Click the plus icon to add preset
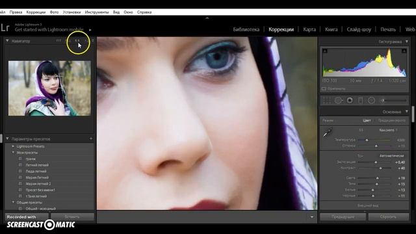The height and width of the screenshot is (234, 416). click(x=91, y=138)
